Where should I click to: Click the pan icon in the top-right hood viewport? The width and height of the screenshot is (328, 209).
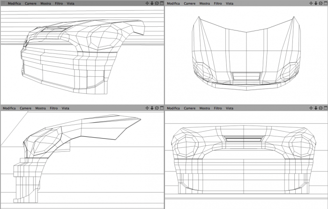pyautogui.click(x=311, y=3)
